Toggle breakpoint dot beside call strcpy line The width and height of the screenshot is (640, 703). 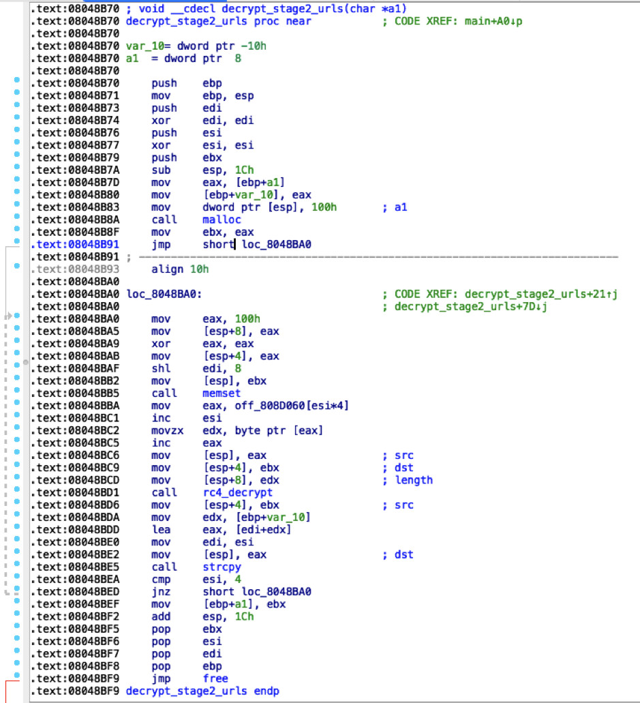(17, 564)
